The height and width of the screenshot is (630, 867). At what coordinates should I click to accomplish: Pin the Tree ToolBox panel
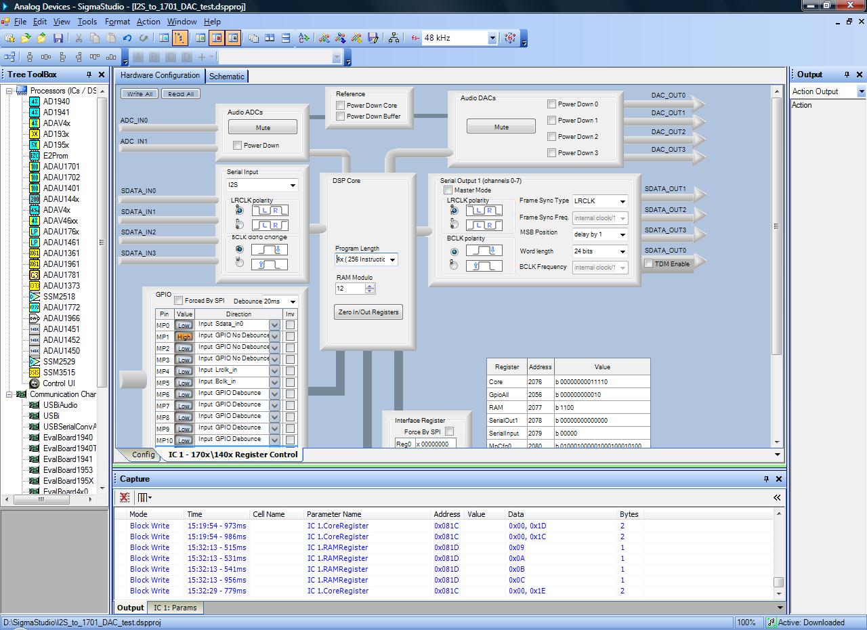[x=89, y=75]
